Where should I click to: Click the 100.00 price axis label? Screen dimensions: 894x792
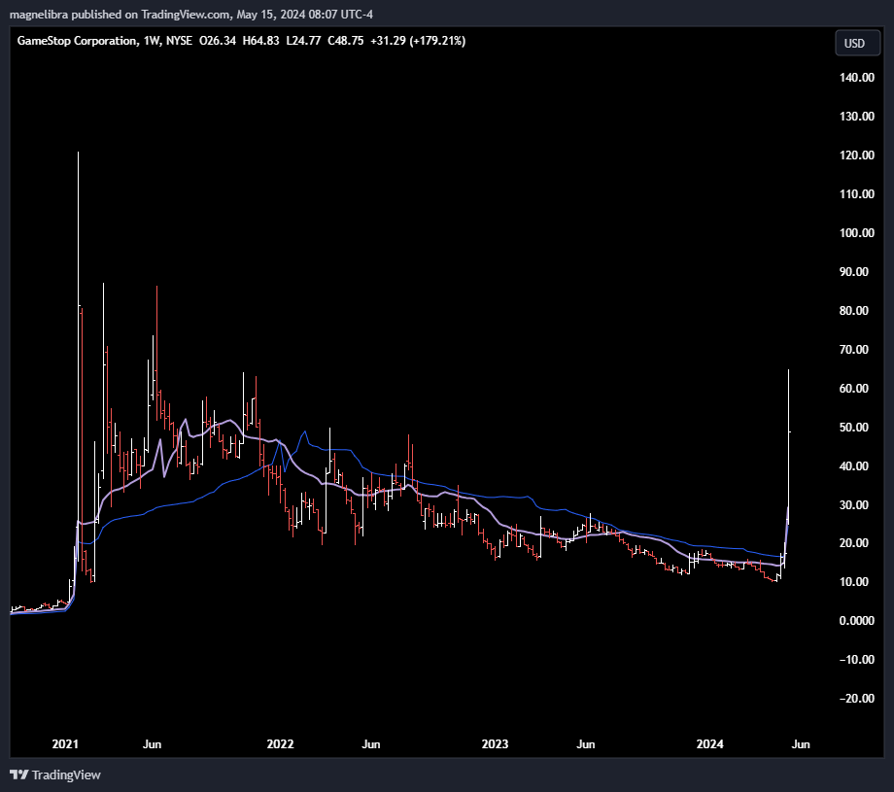click(856, 232)
